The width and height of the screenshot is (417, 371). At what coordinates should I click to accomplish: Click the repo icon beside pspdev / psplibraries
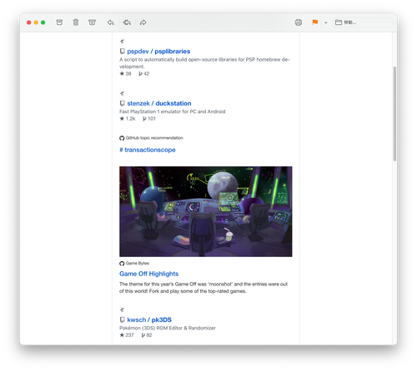click(122, 52)
